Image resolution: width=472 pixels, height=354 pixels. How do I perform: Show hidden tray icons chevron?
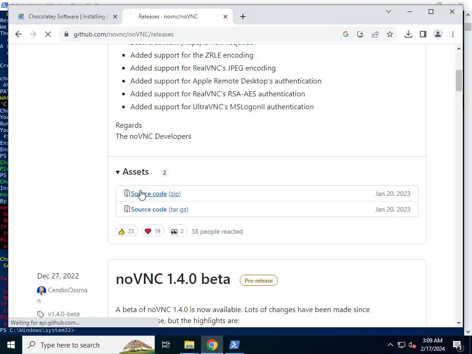coord(390,345)
